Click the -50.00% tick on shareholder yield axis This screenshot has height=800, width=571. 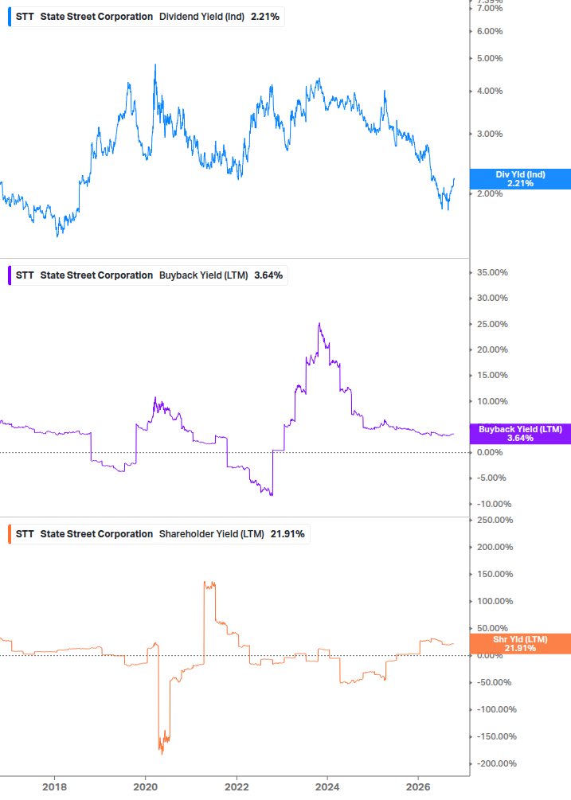[x=494, y=683]
